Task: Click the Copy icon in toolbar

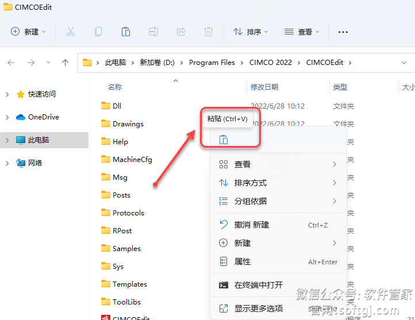Action: coord(98,32)
